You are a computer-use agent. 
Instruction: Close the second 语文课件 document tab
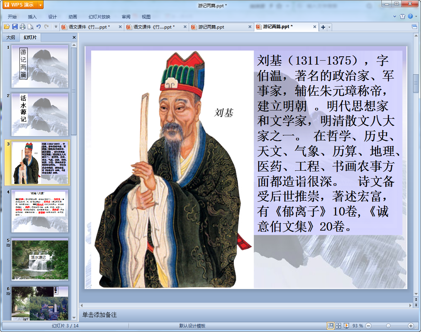point(185,27)
